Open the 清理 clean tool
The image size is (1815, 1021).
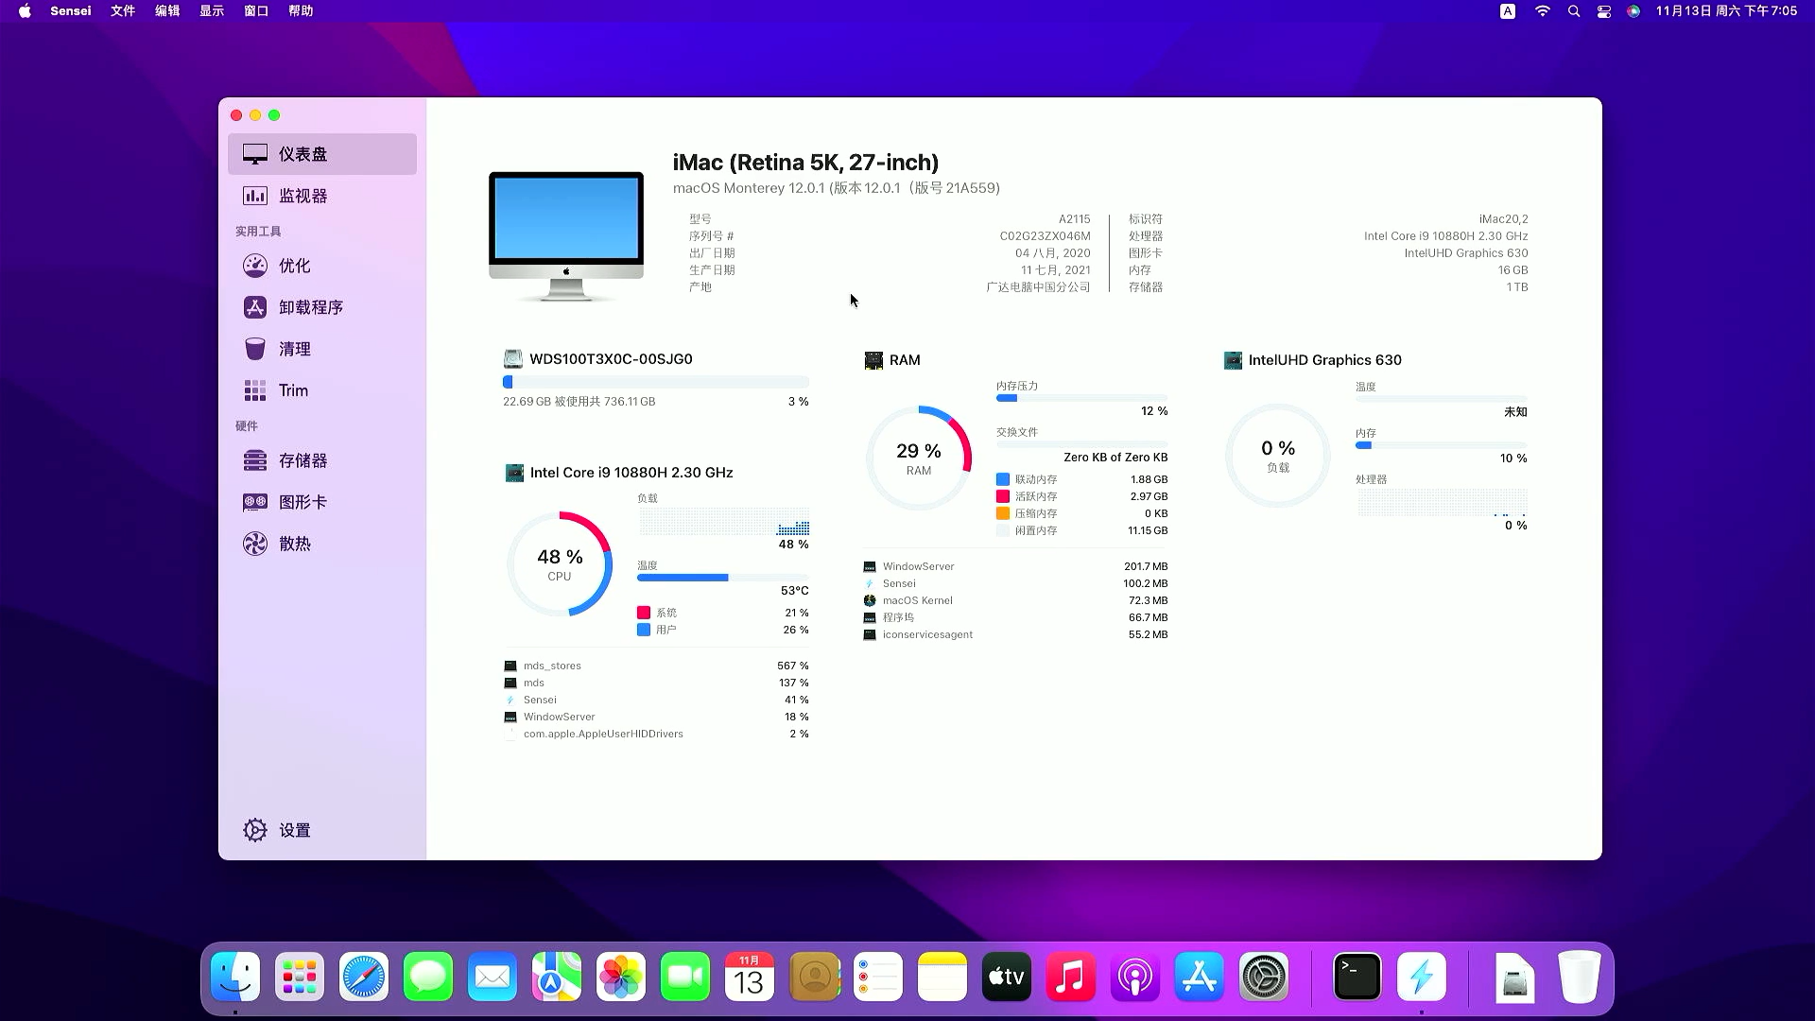point(294,349)
